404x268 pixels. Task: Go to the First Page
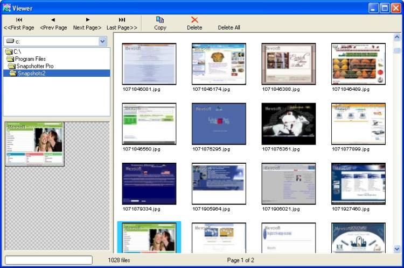click(19, 23)
